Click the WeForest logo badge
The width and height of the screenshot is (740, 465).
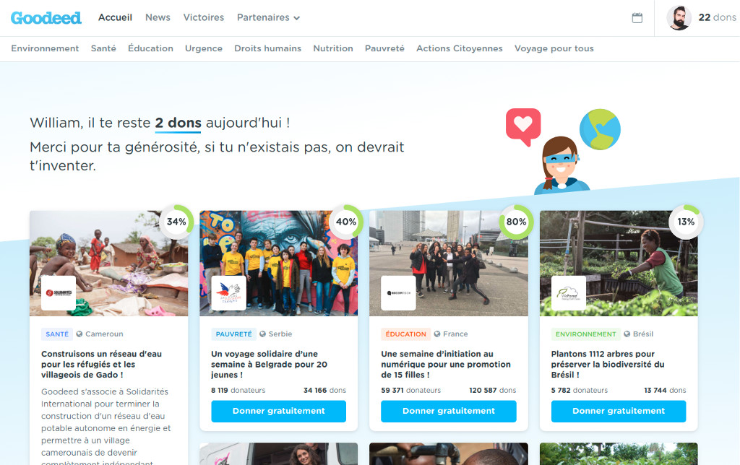click(568, 293)
